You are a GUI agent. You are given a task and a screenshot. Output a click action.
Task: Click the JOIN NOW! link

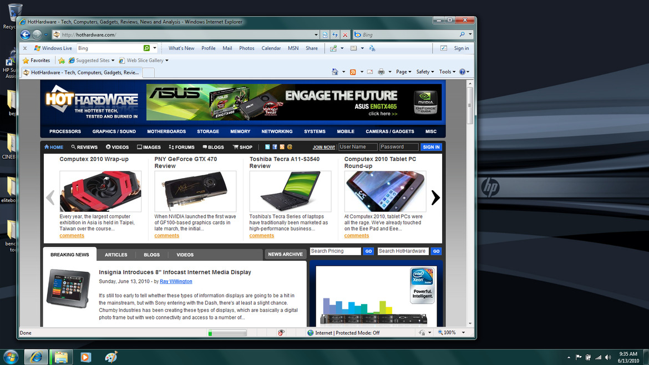pos(324,148)
